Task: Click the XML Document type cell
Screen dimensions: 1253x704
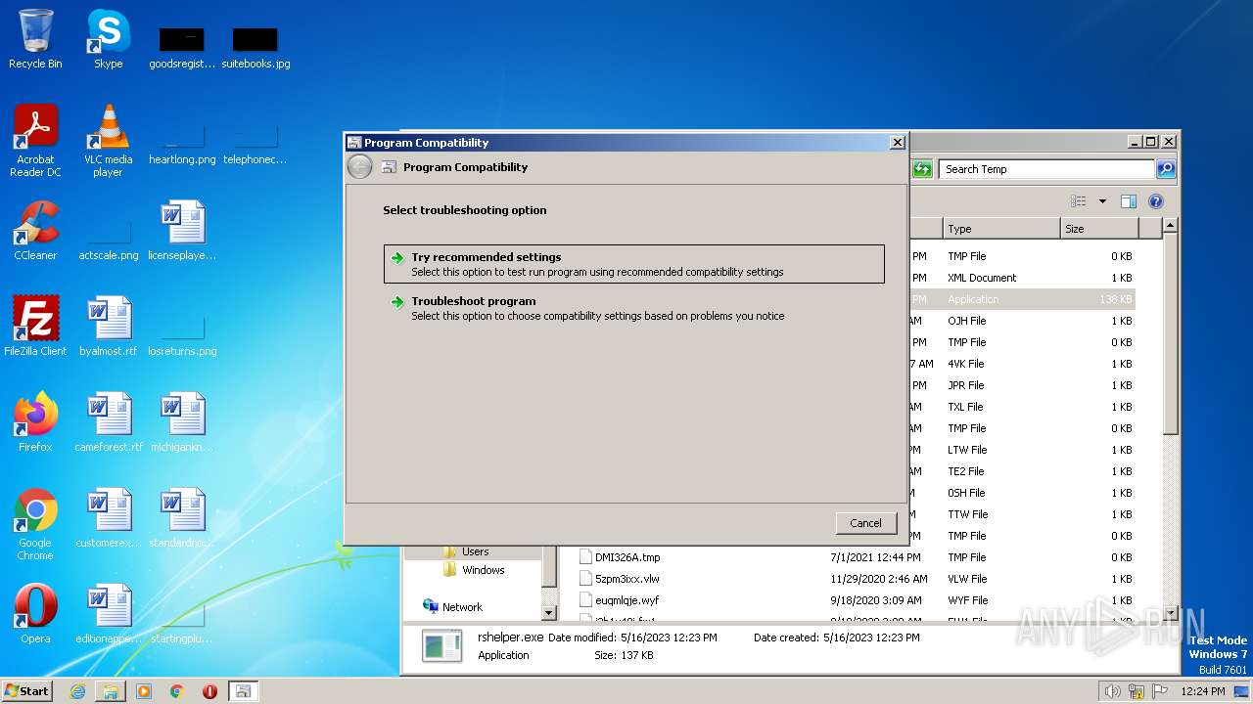Action: [x=982, y=278]
